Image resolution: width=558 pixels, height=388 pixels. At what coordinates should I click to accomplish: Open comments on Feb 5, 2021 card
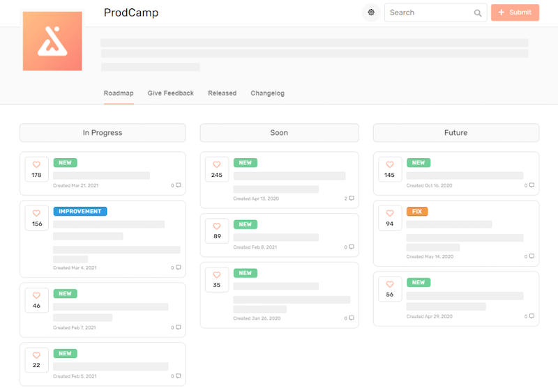point(176,376)
